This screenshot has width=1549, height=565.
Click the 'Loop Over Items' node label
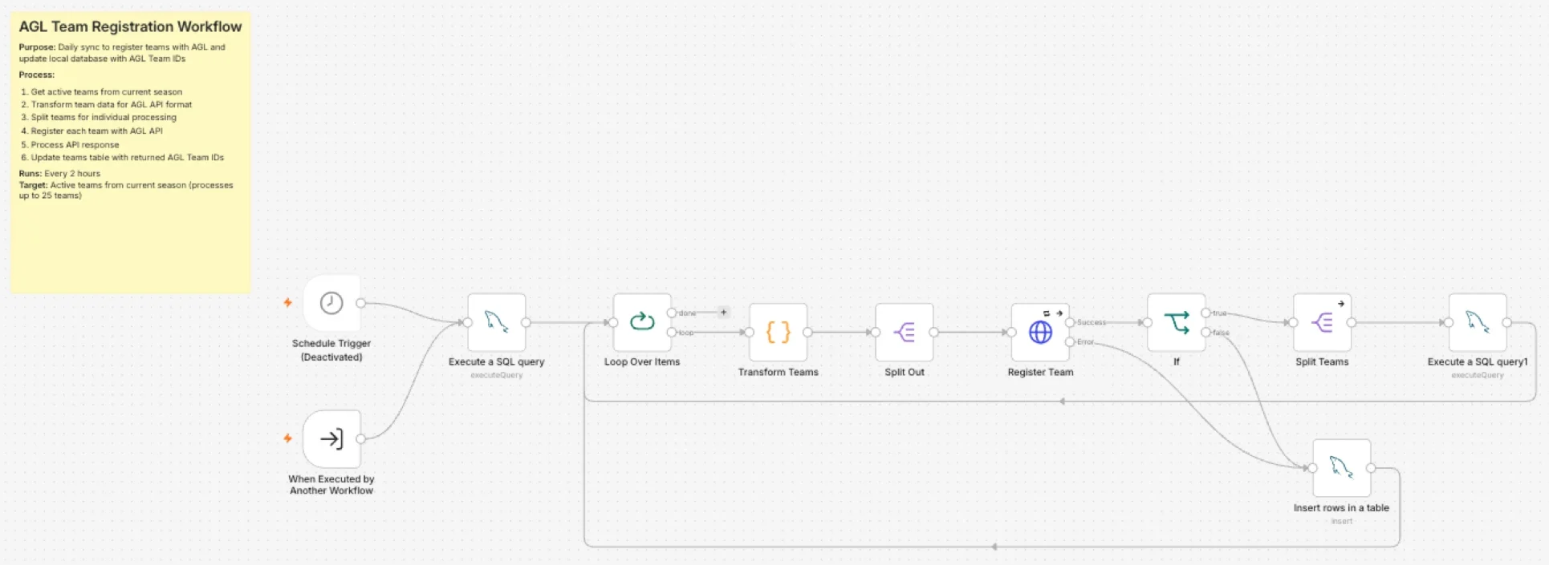(642, 361)
